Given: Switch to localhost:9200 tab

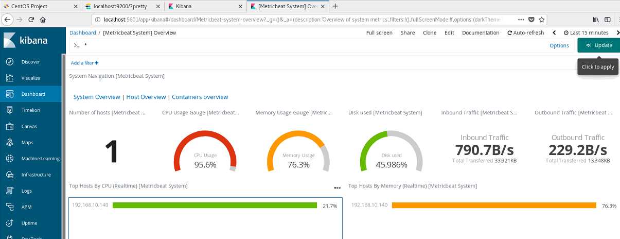Looking at the screenshot, I should coord(122,6).
